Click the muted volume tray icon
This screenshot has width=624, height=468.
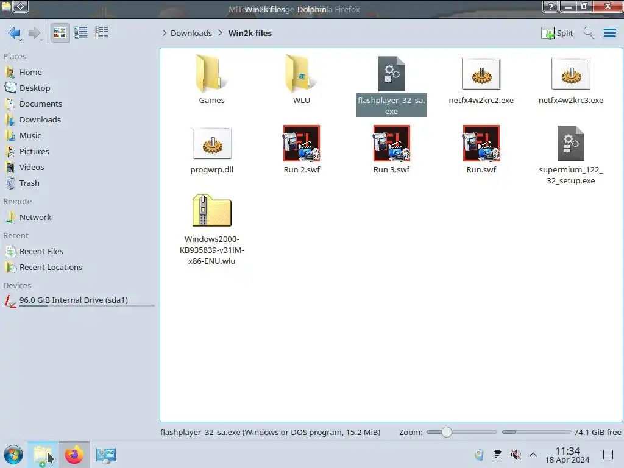coord(516,455)
